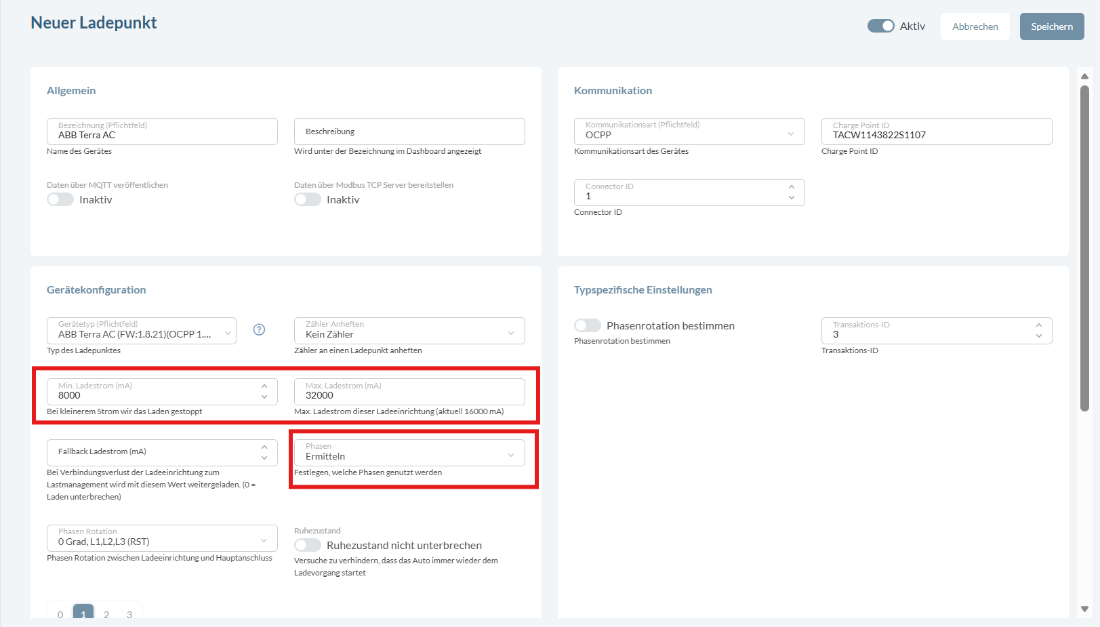
Task: Click the Speichern button
Action: 1051,26
